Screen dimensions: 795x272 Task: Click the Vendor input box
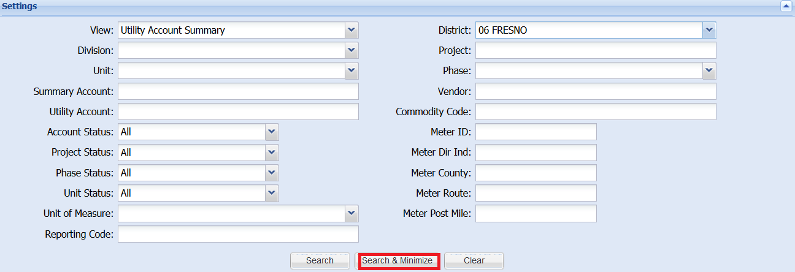point(595,91)
